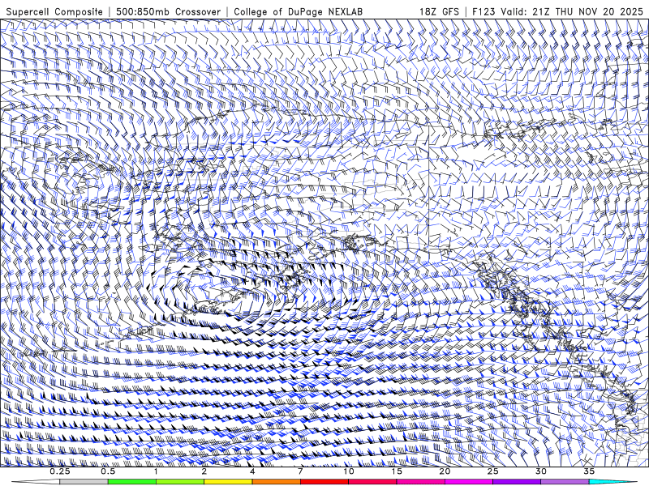The width and height of the screenshot is (649, 486).
Task: Pick the cyan arrow end of color bar
Action: tap(612, 482)
